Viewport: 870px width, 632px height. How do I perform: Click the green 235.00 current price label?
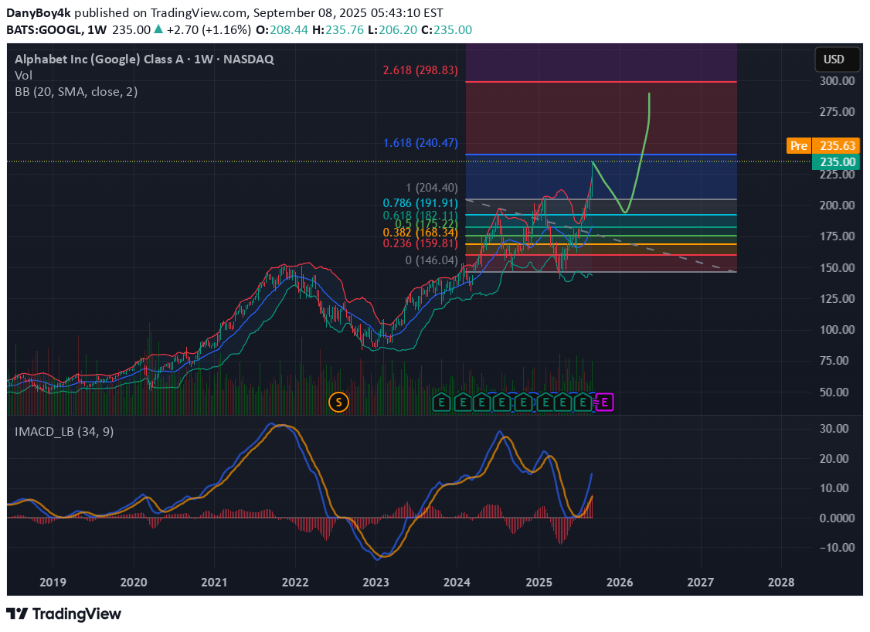tap(838, 161)
